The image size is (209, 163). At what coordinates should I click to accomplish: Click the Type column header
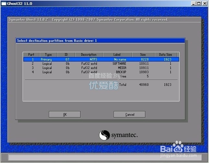coord(48,54)
